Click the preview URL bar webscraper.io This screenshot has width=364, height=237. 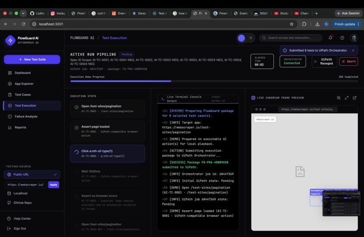[x=308, y=109]
